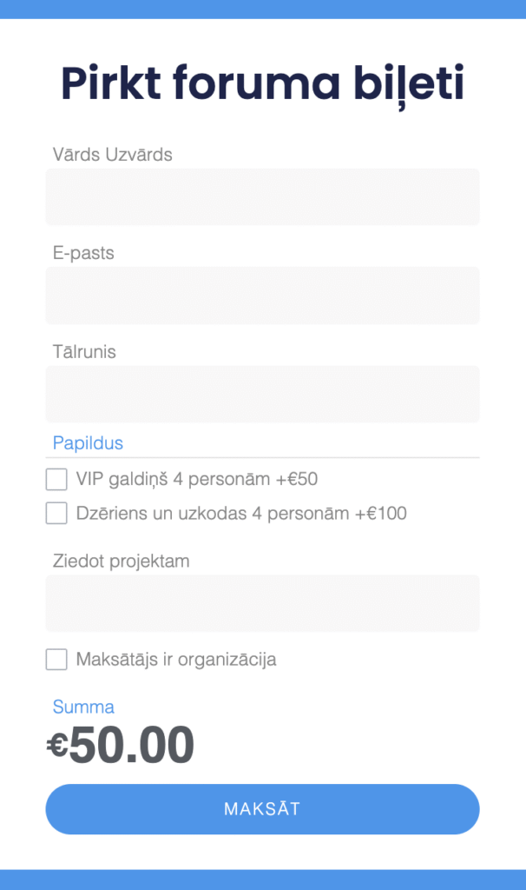This screenshot has height=890, width=526.
Task: Click the euro symbol beside the total
Action: [57, 746]
